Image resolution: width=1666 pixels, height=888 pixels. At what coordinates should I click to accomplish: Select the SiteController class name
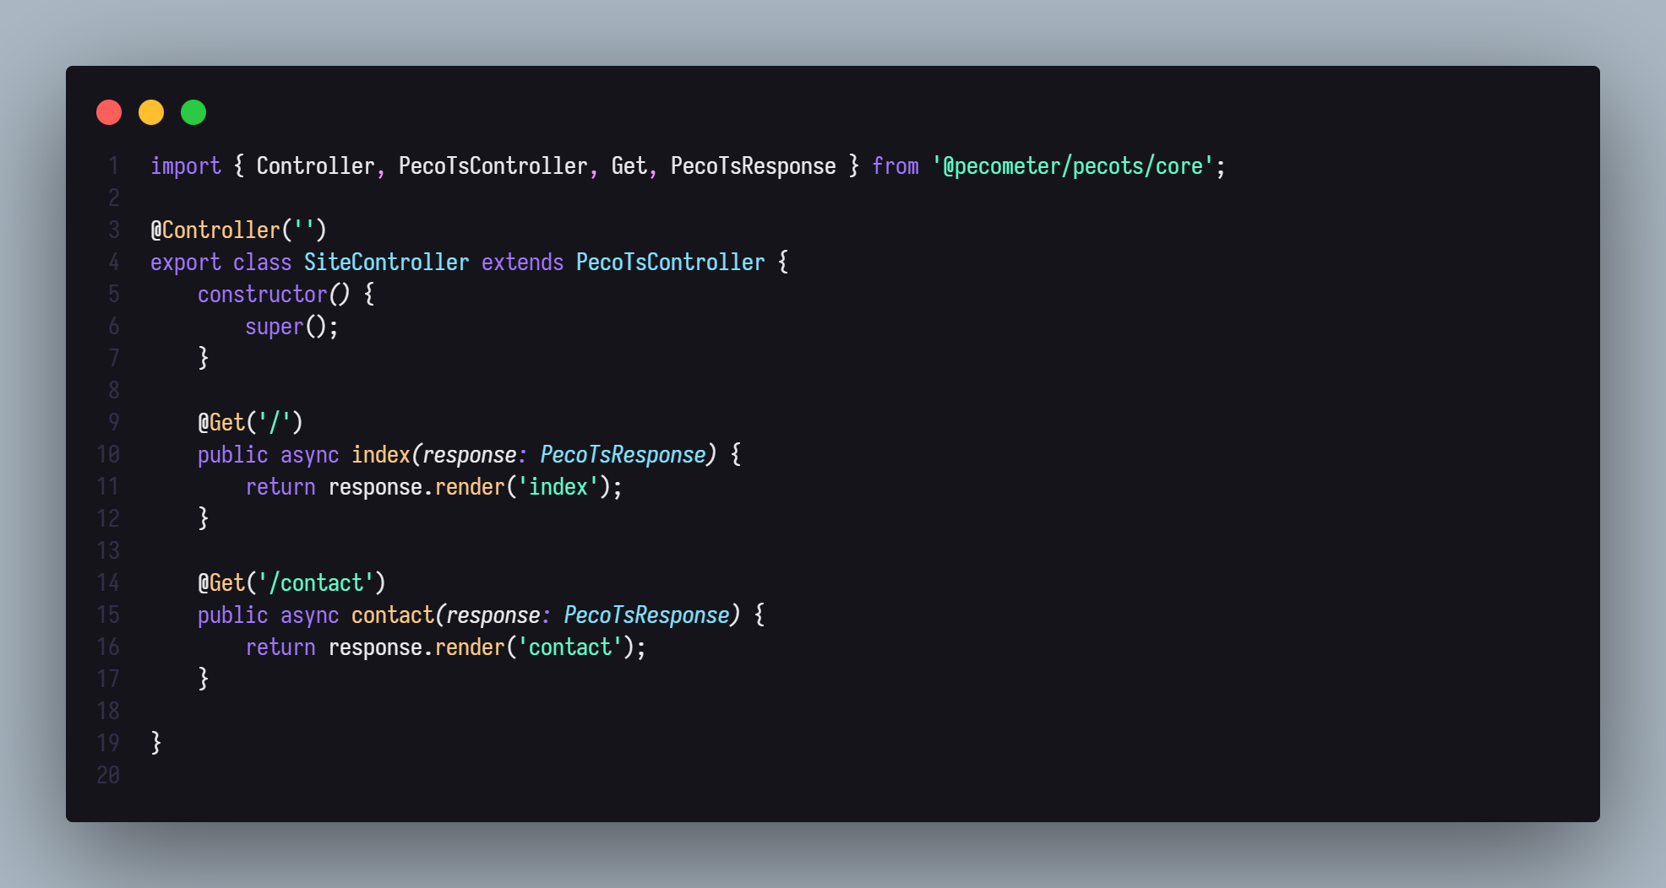[386, 263]
